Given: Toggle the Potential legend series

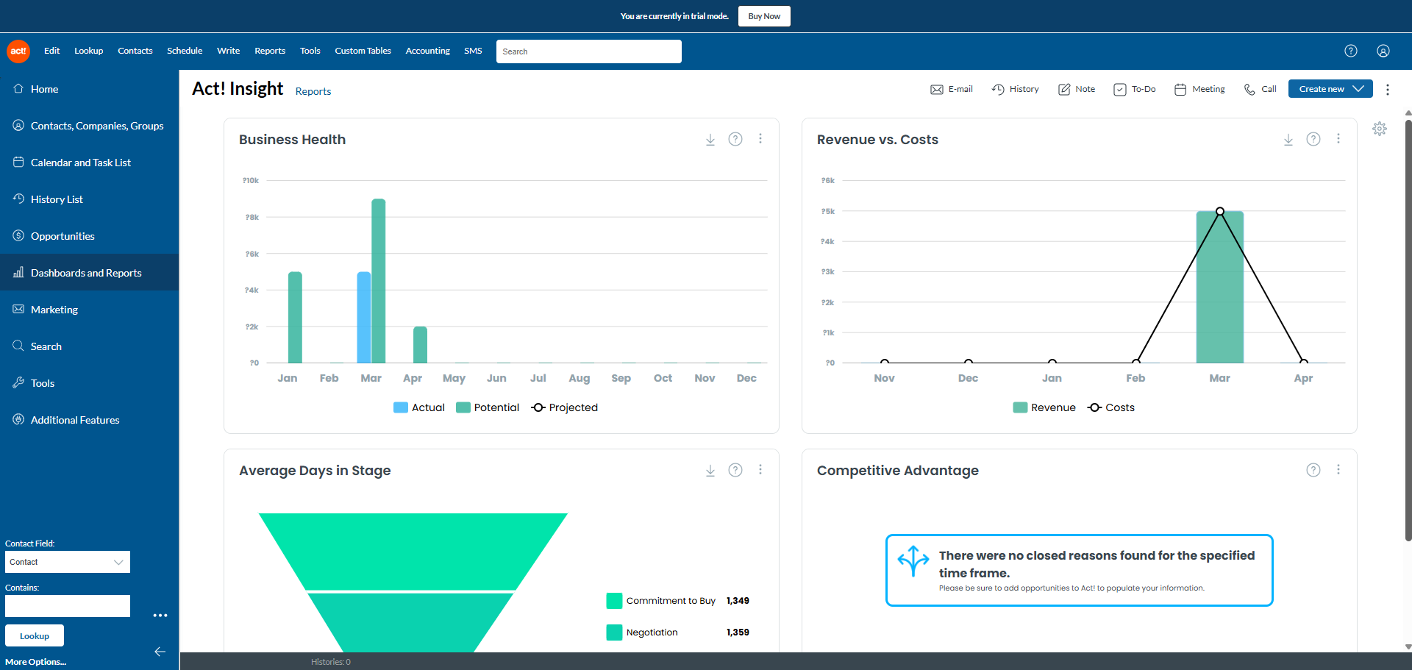Looking at the screenshot, I should coord(488,407).
